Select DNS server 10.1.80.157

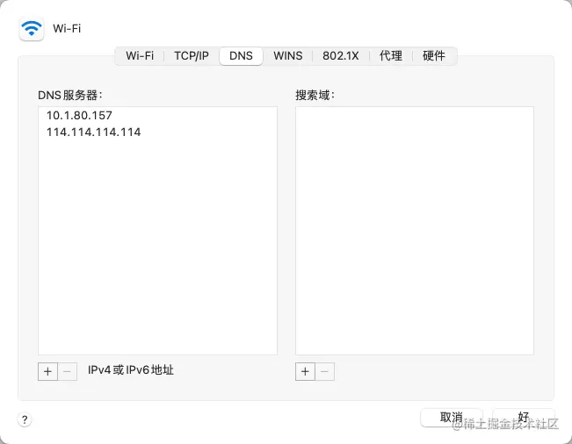(157, 116)
